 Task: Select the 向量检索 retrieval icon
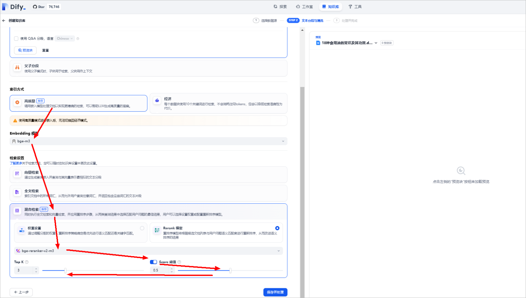pos(17,174)
